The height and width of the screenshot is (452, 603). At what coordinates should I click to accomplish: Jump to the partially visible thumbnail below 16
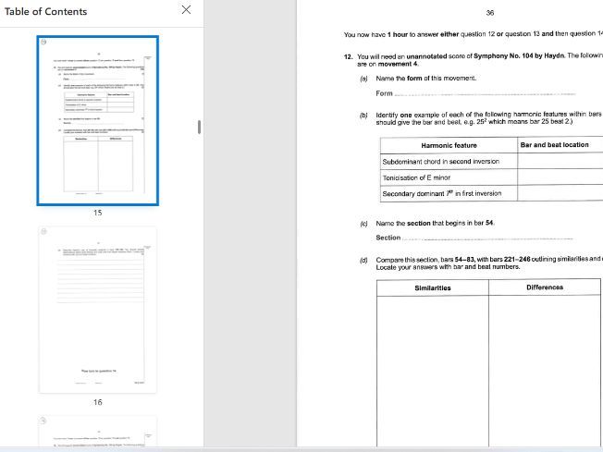(x=97, y=431)
